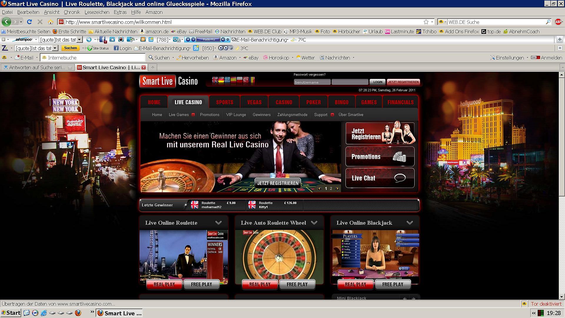Open the VIP Lounge link
The width and height of the screenshot is (565, 318).
(x=236, y=115)
